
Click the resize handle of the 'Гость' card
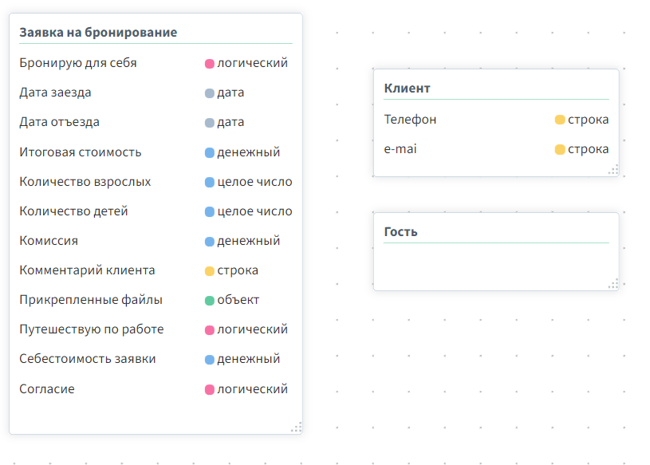pos(613,283)
